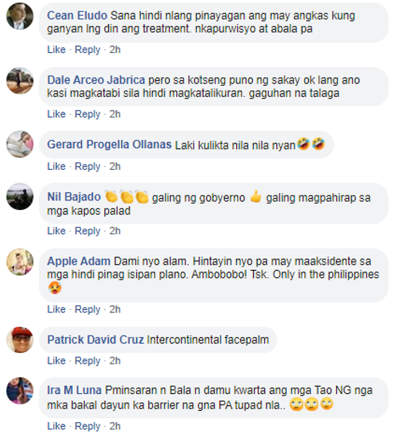412x441 pixels.
Task: Visit the Patrick David Cruz name link
Action: (x=96, y=340)
